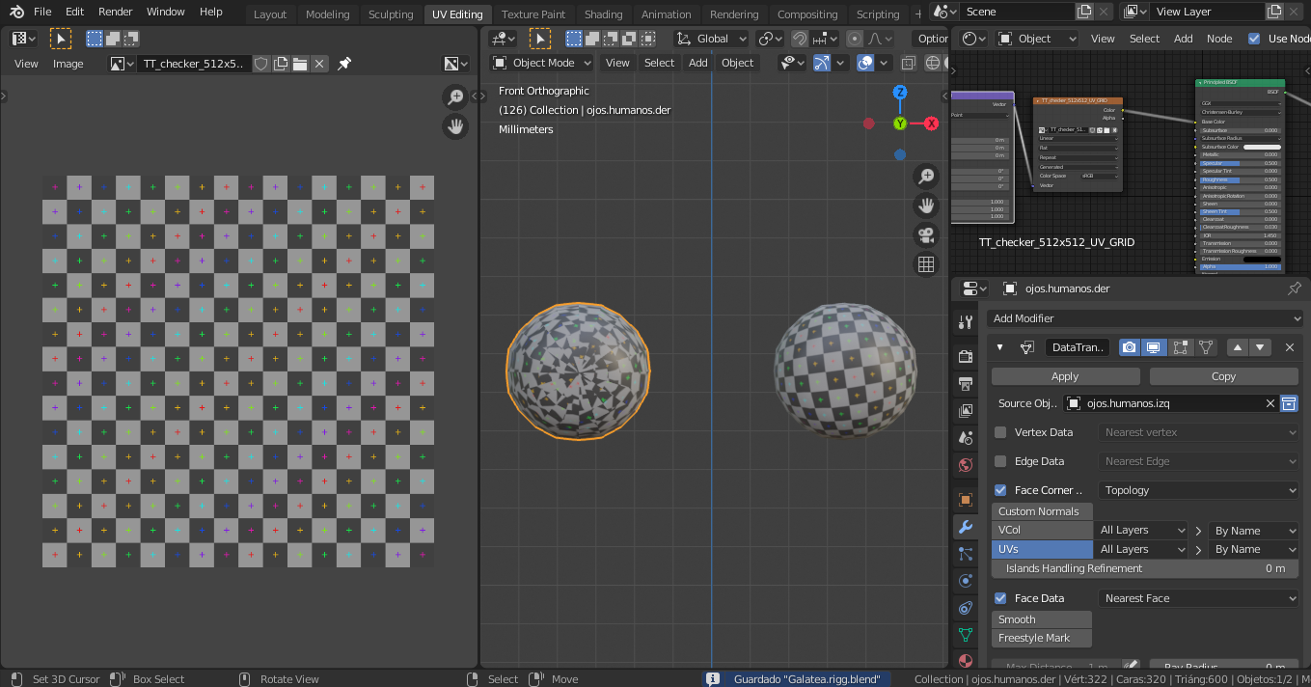The image size is (1311, 687).
Task: Click the pan hand icon in UV editor
Action: (454, 125)
